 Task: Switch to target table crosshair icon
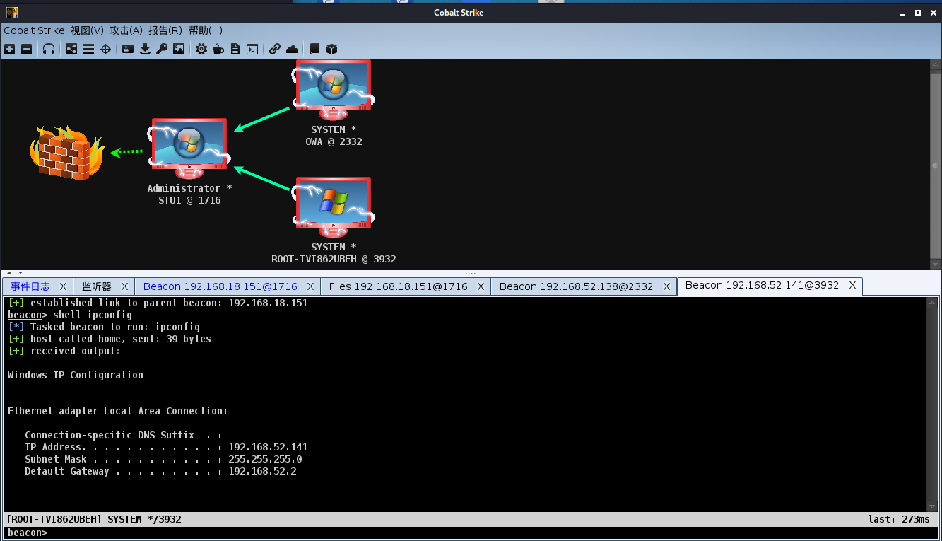coord(105,49)
